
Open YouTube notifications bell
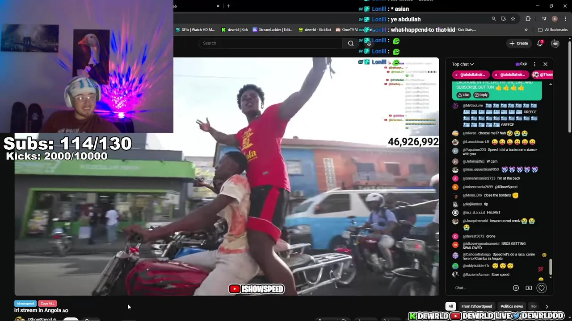click(540, 43)
